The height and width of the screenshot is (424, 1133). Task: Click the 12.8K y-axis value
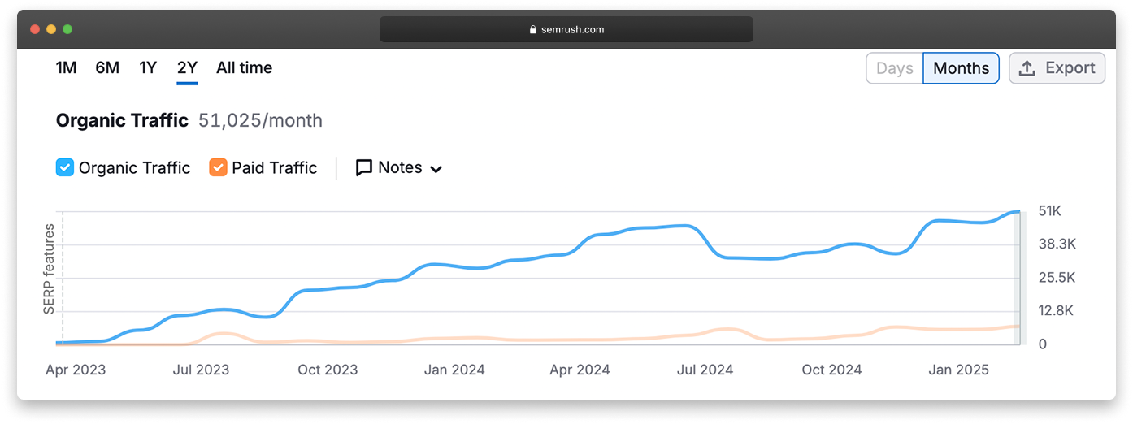pyautogui.click(x=1057, y=311)
